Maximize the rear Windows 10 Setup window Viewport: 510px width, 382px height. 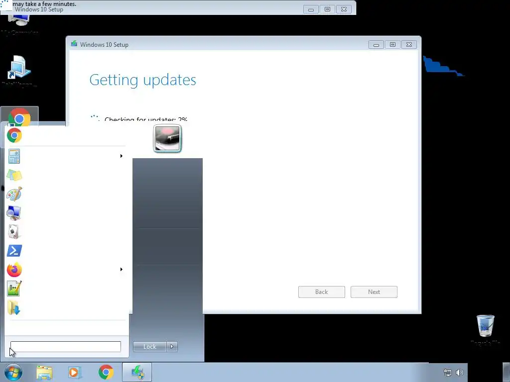click(327, 9)
